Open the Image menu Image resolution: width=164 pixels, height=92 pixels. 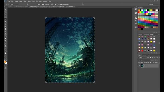(16, 1)
